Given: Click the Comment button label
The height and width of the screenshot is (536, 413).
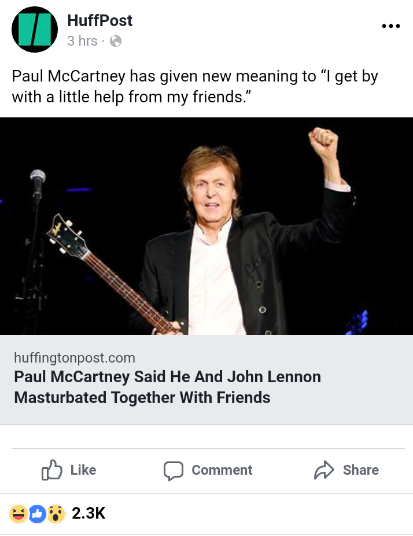Looking at the screenshot, I should coord(222,470).
